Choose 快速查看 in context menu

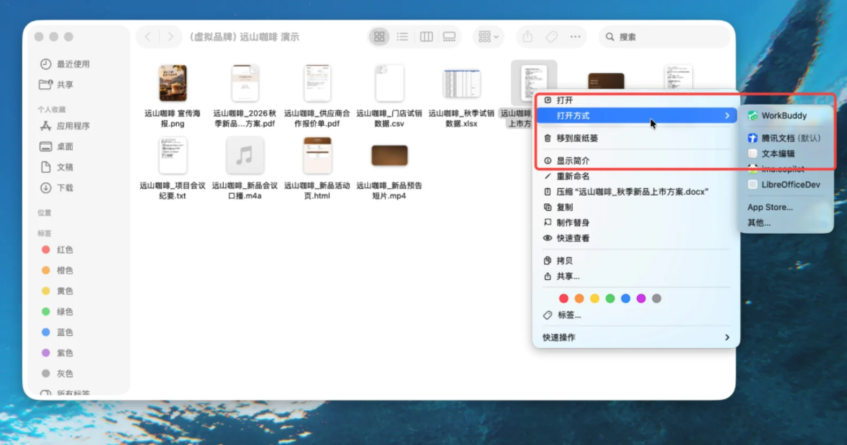[x=636, y=238]
